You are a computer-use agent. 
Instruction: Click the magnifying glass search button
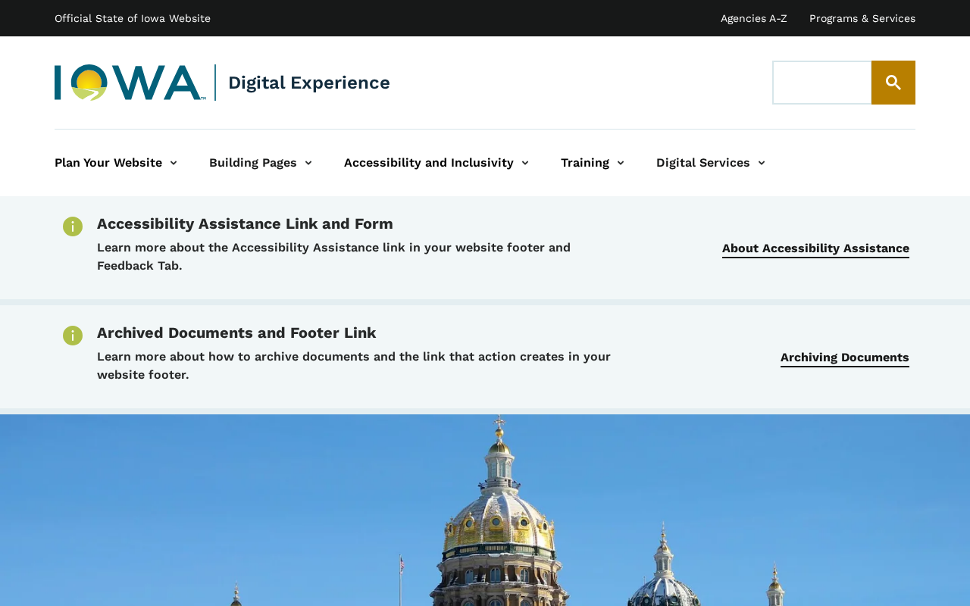(x=893, y=83)
